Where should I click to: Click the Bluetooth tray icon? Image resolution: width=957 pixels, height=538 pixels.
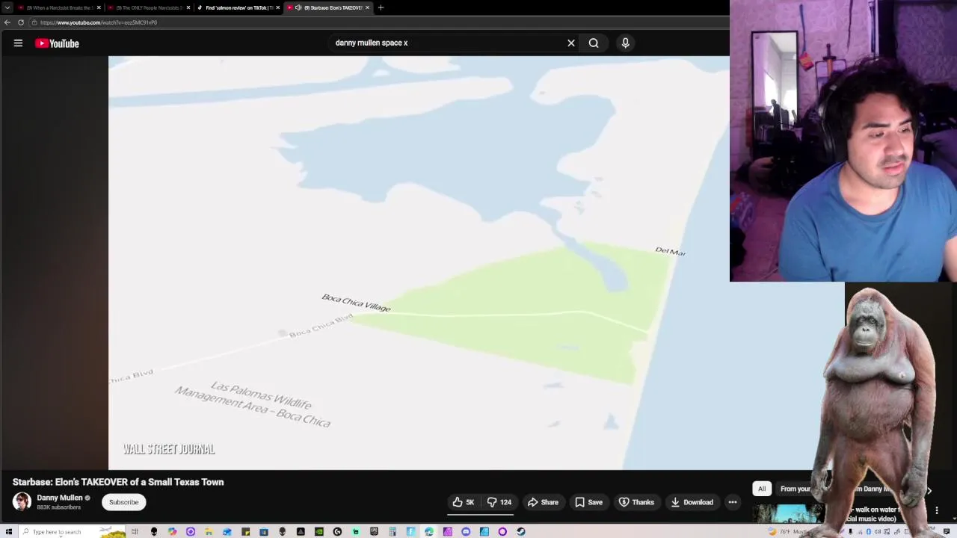coord(869,531)
